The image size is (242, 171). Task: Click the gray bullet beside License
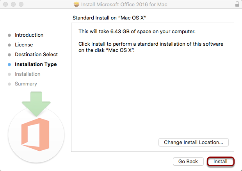[9, 45]
